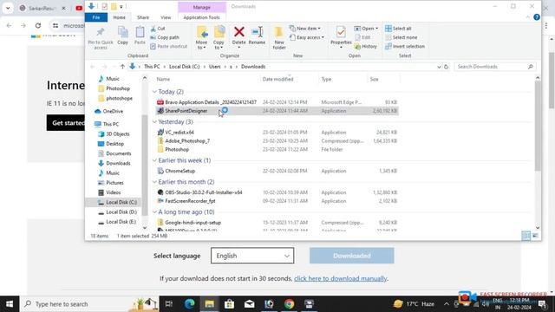Click Copy path in the ribbon
The width and height of the screenshot is (555, 312).
coord(165,37)
